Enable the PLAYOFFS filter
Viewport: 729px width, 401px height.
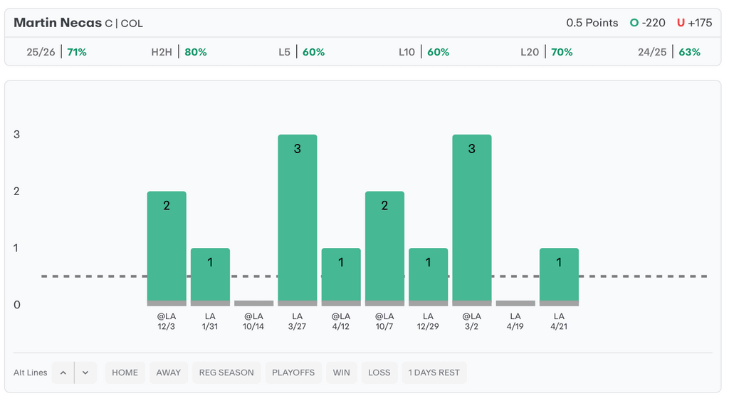coord(293,373)
